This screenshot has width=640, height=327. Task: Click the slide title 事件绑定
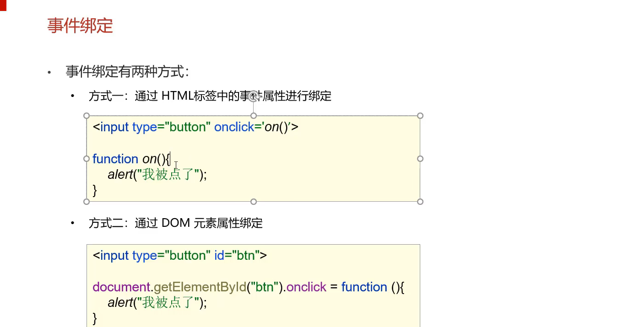click(x=80, y=26)
